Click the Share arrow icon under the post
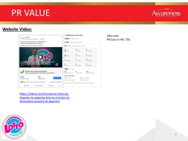188x141 pixels. click(49, 86)
